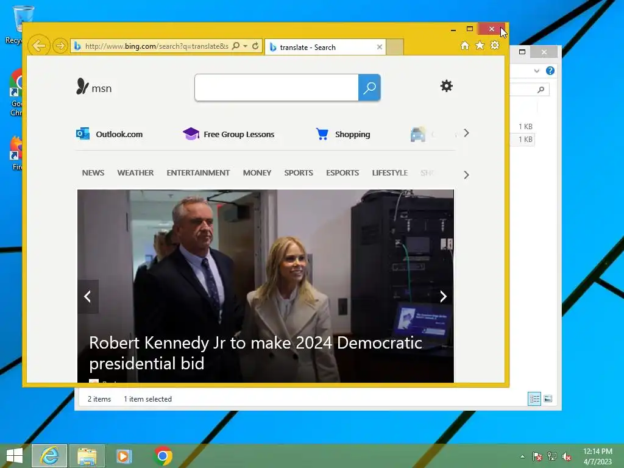The image size is (624, 468).
Task: Open the NEWS category
Action: [x=93, y=172]
